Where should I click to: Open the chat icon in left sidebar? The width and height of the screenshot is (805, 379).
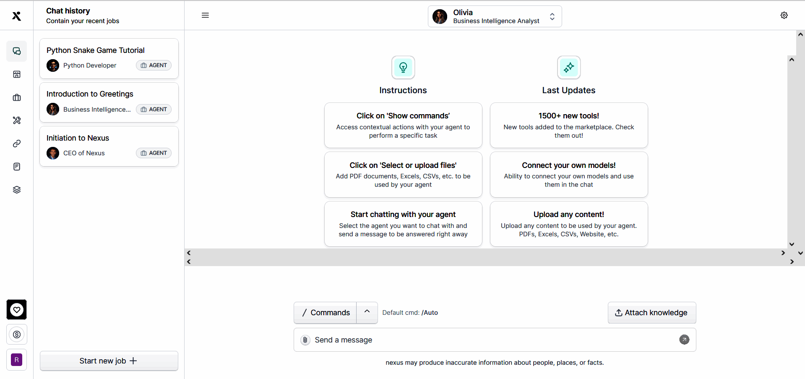[x=17, y=51]
